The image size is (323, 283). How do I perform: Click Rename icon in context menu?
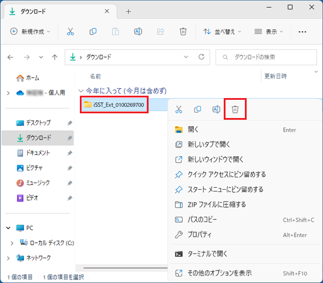click(x=216, y=109)
